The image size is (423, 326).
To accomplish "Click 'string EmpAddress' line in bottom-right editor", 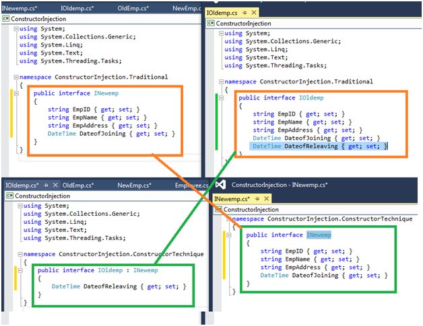I will [x=315, y=268].
